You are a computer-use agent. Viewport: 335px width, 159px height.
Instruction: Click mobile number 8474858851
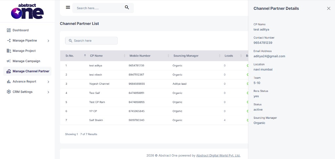pyautogui.click(x=136, y=93)
